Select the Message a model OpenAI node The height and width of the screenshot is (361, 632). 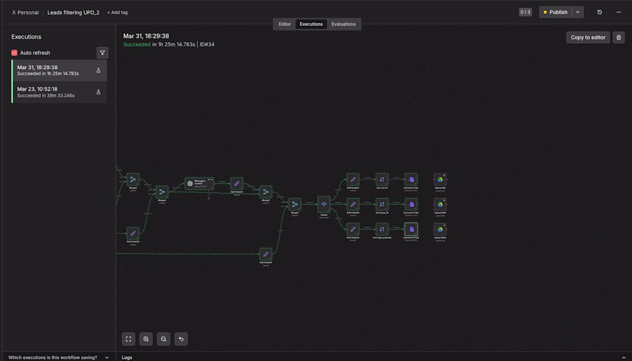pyautogui.click(x=199, y=183)
